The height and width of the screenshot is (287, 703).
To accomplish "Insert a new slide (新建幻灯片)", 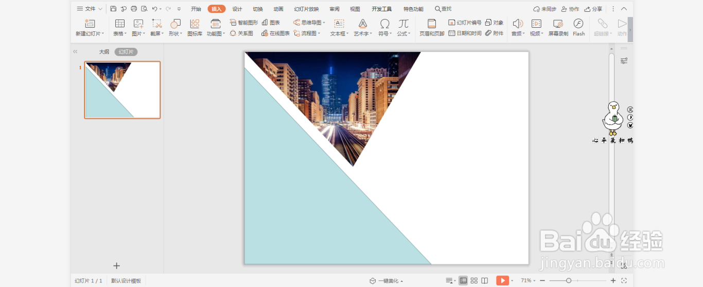I will point(90,28).
